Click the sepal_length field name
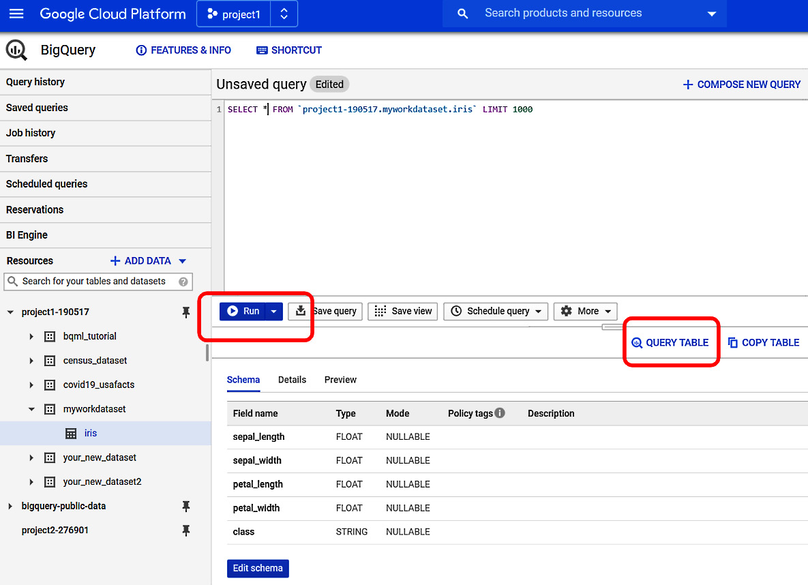808x585 pixels. 258,437
